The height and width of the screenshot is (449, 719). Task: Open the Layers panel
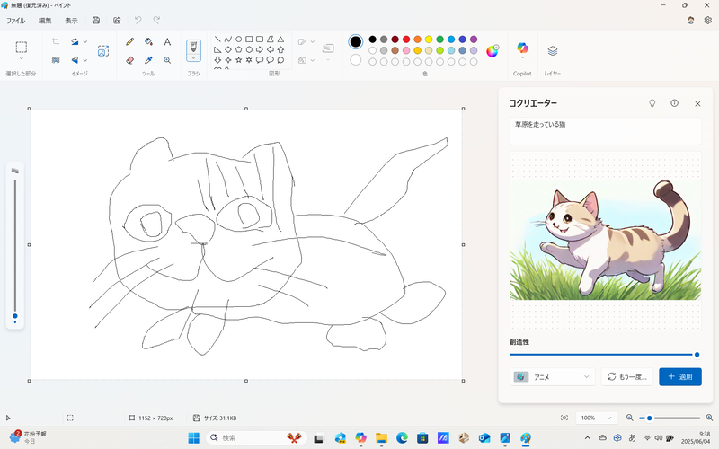click(x=553, y=51)
